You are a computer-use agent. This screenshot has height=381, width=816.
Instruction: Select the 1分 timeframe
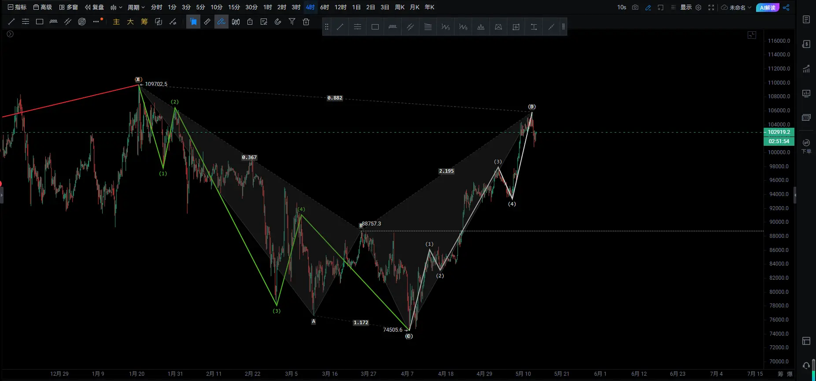click(x=172, y=7)
